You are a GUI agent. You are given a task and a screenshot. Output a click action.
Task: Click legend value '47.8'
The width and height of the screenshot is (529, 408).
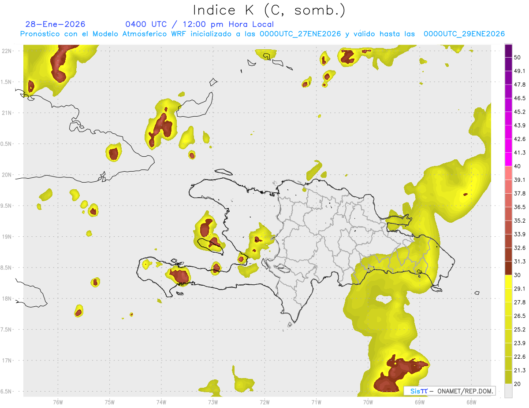520,85
